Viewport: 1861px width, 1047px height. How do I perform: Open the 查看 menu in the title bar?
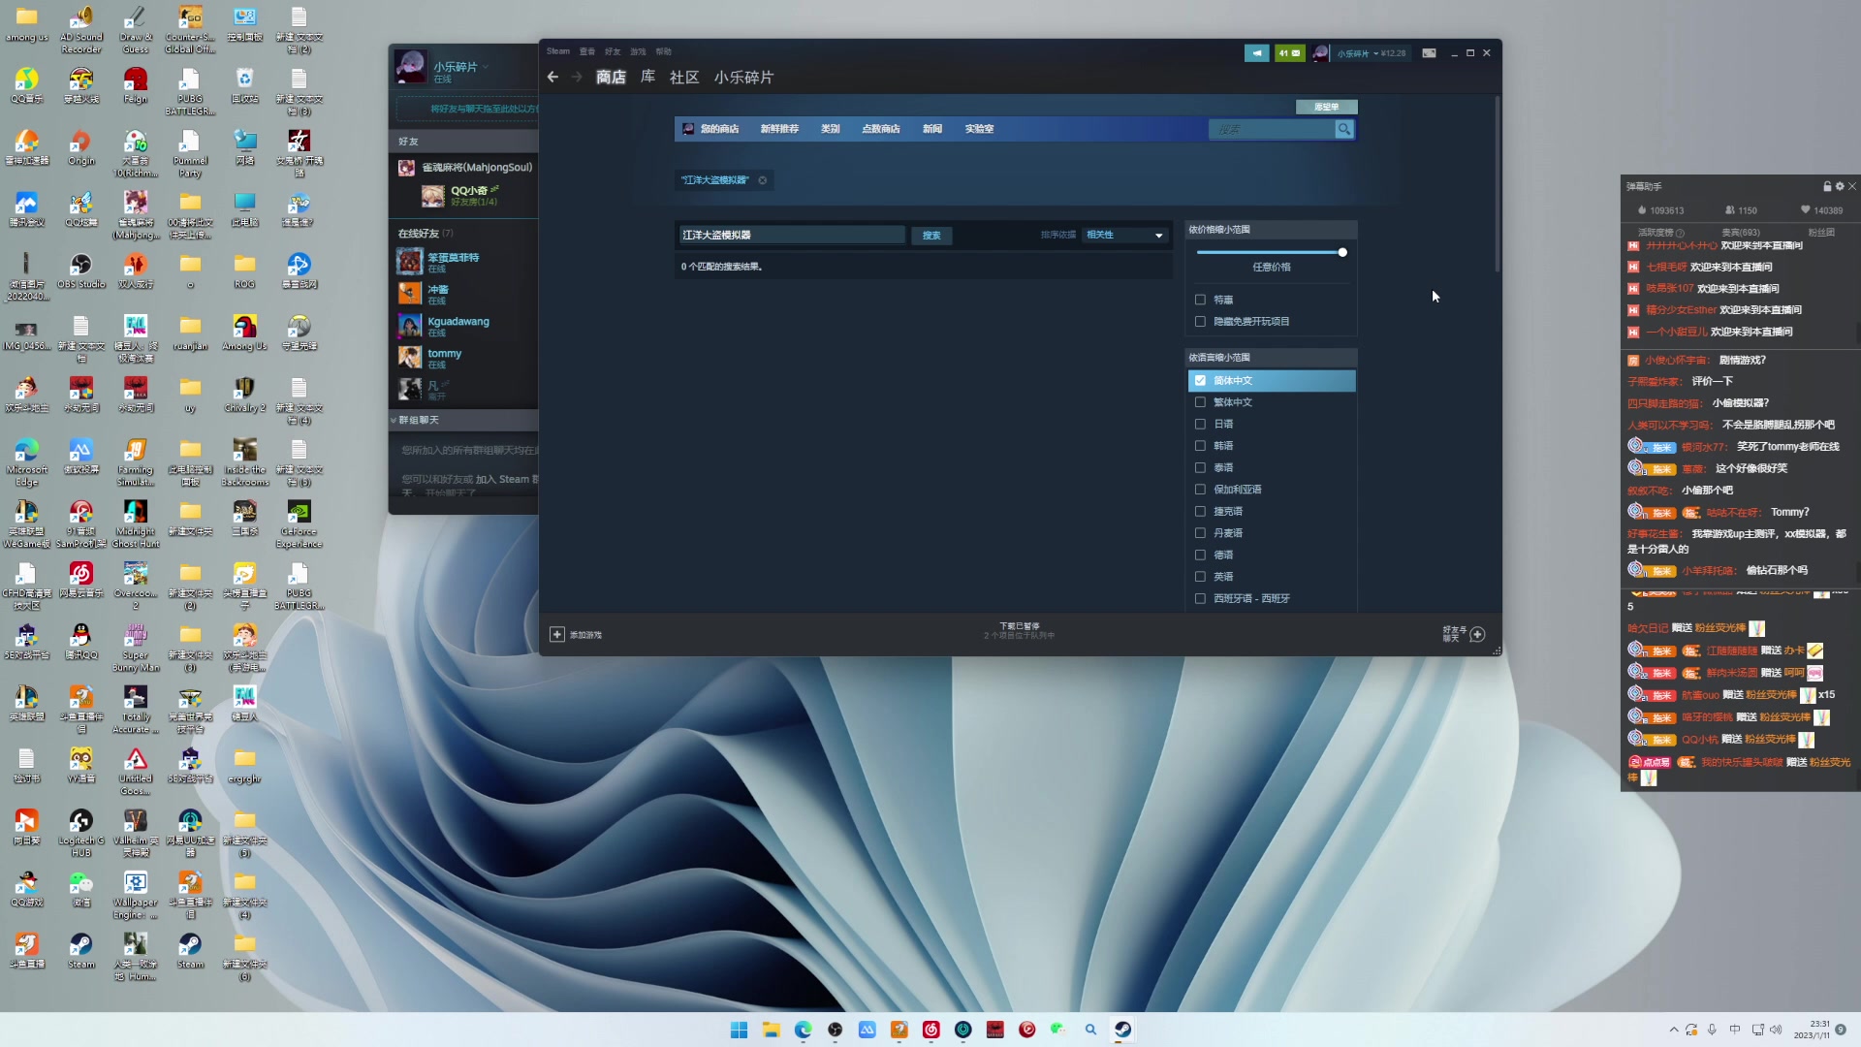coord(587,51)
